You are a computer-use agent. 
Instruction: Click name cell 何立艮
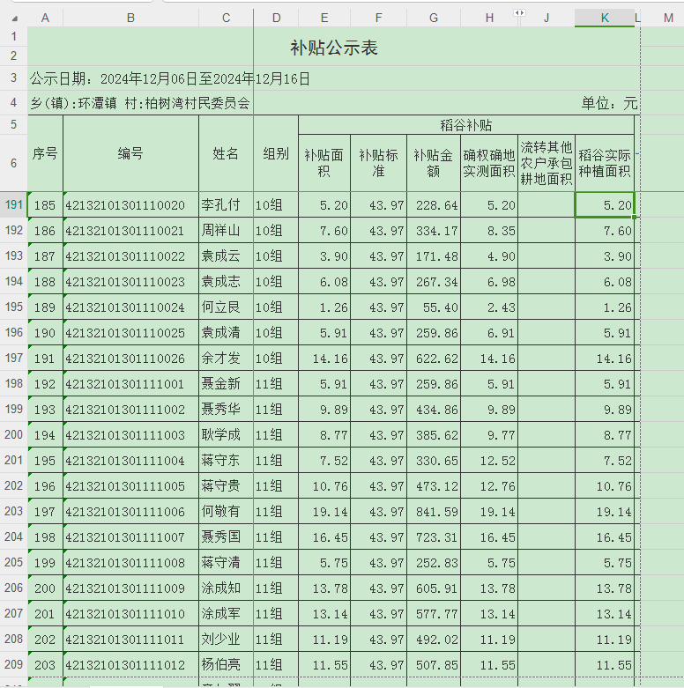click(227, 307)
